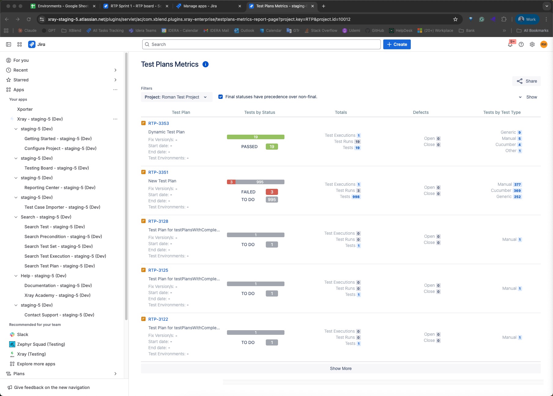
Task: Open the Project: Roman Test Project dropdown
Action: pyautogui.click(x=176, y=97)
